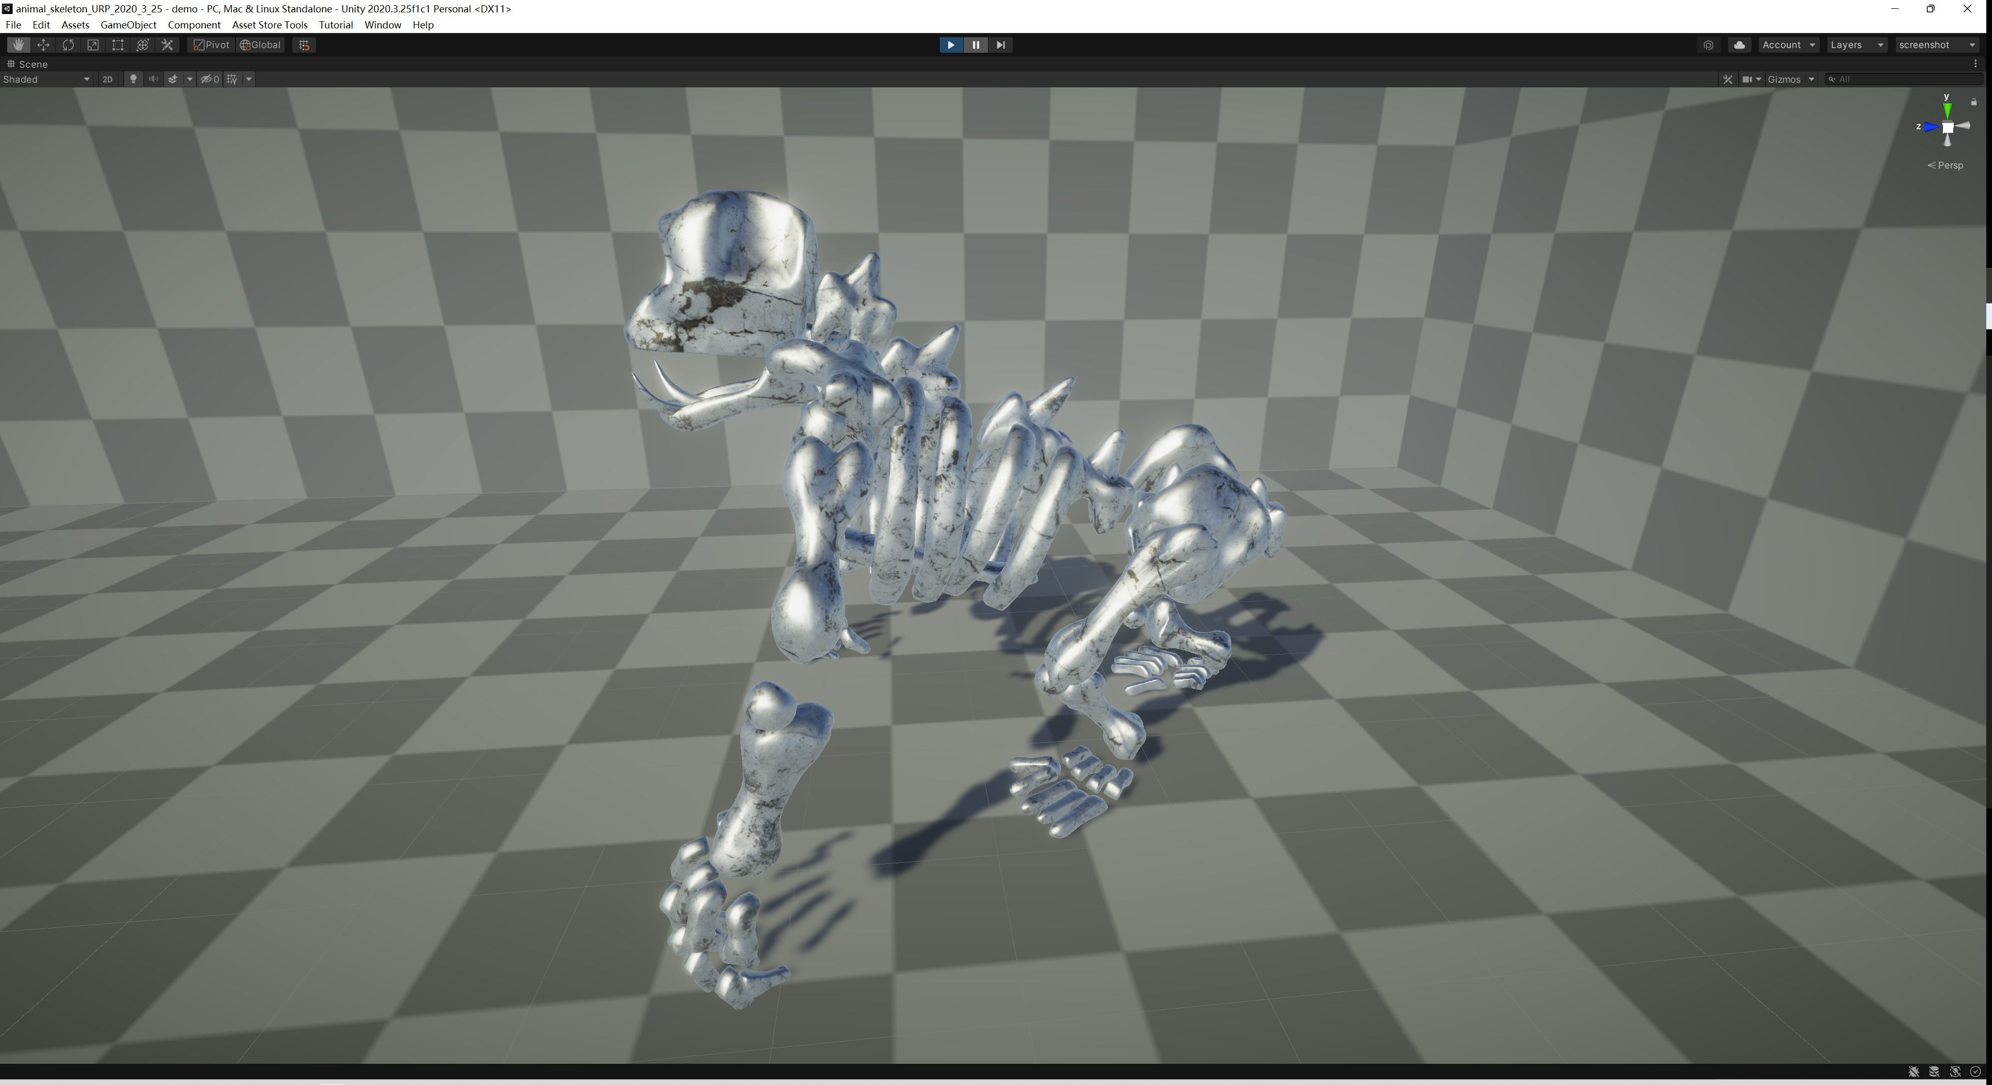Switch Persp projection label
The image size is (1992, 1085).
pyautogui.click(x=1945, y=165)
